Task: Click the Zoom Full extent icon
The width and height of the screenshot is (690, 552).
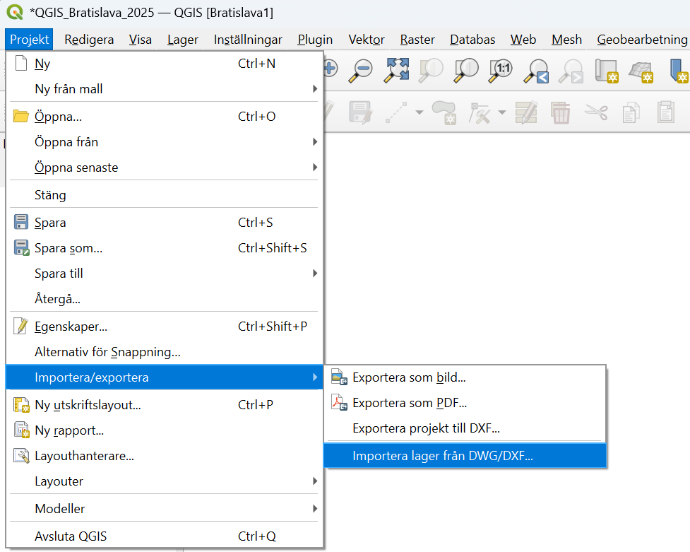Action: (x=396, y=71)
